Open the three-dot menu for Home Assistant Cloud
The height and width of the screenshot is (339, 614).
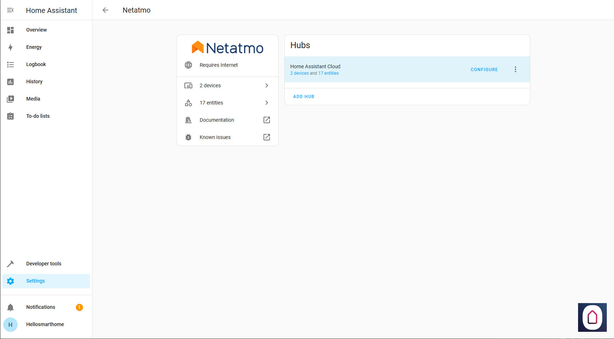(516, 69)
